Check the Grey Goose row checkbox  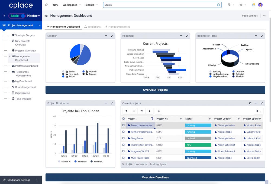coord(124,138)
